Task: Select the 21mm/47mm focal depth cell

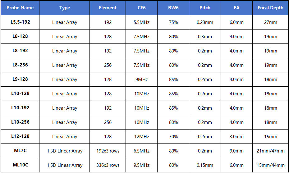Action: [x=270, y=151]
